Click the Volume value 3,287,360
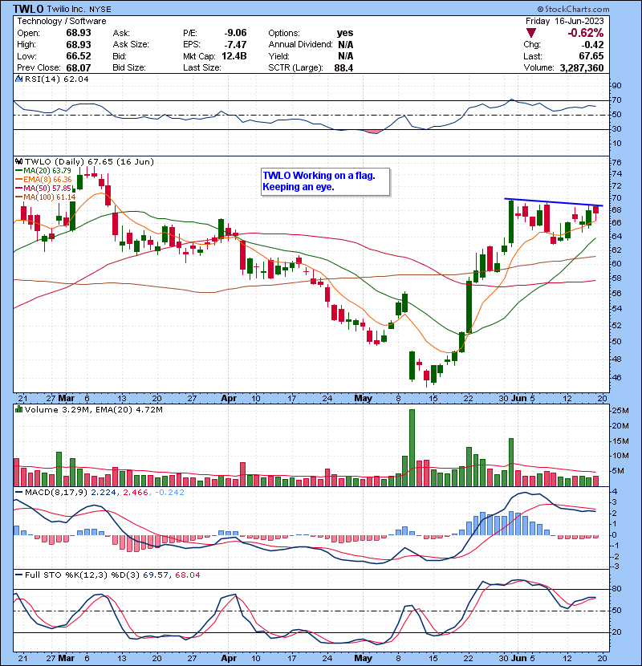This screenshot has width=642, height=666. click(x=582, y=68)
